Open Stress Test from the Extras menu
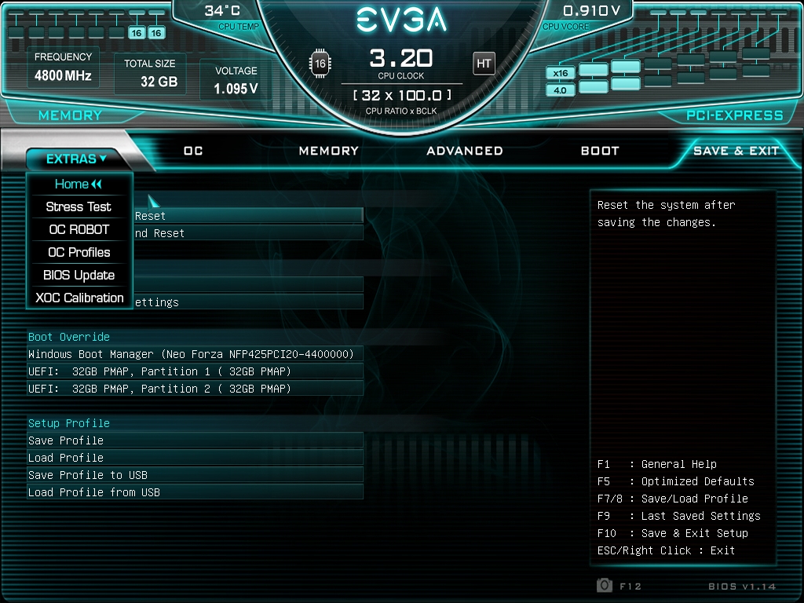The image size is (804, 603). pyautogui.click(x=79, y=206)
